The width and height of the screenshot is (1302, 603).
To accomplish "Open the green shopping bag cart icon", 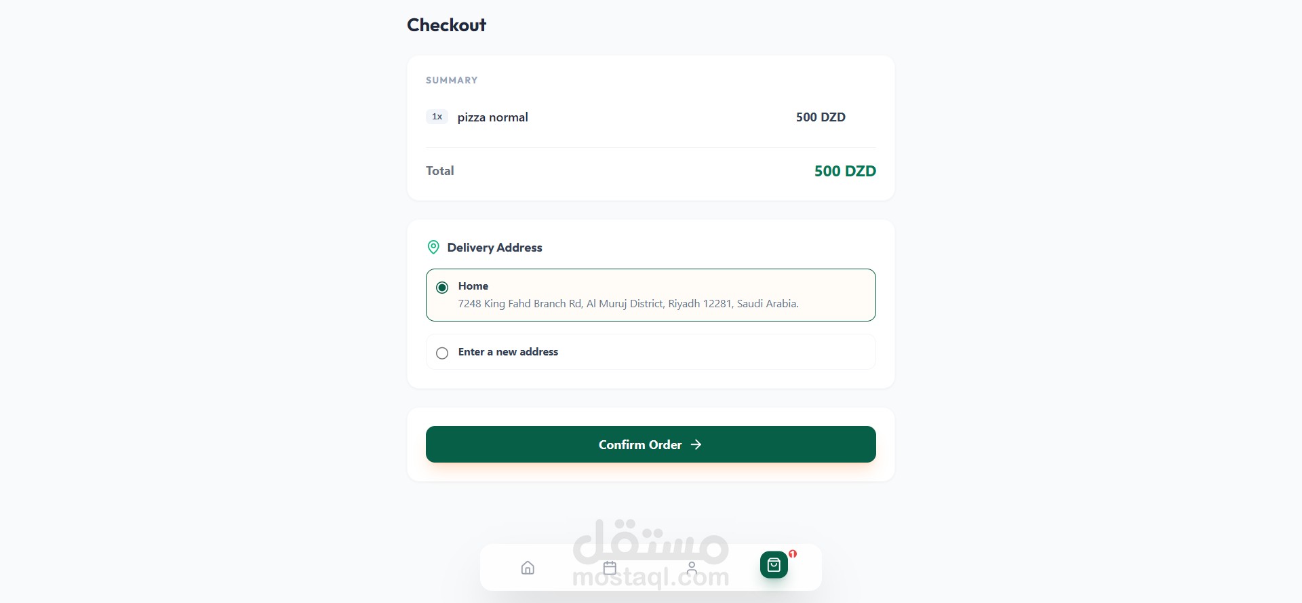I will click(x=774, y=565).
